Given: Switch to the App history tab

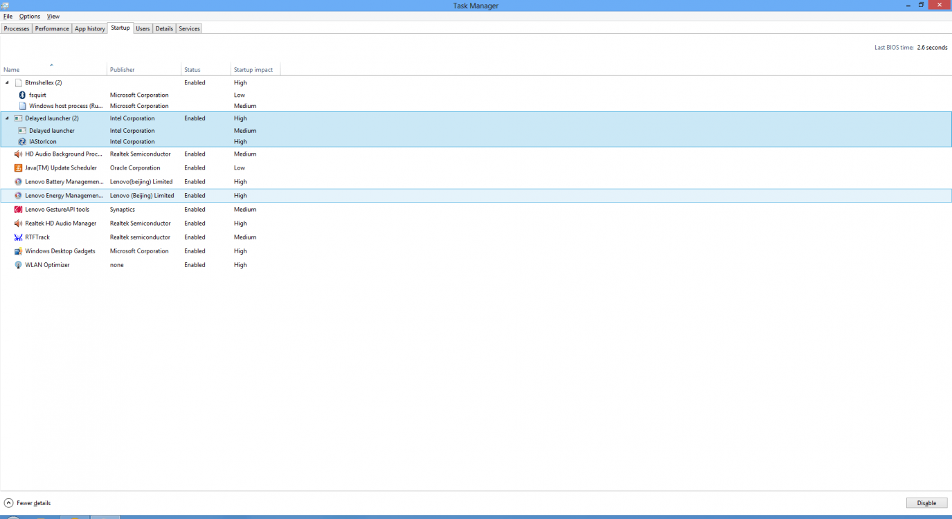Looking at the screenshot, I should tap(90, 28).
